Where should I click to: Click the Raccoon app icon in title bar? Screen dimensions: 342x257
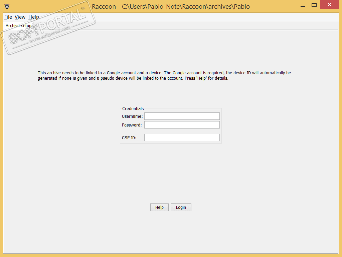(x=7, y=6)
